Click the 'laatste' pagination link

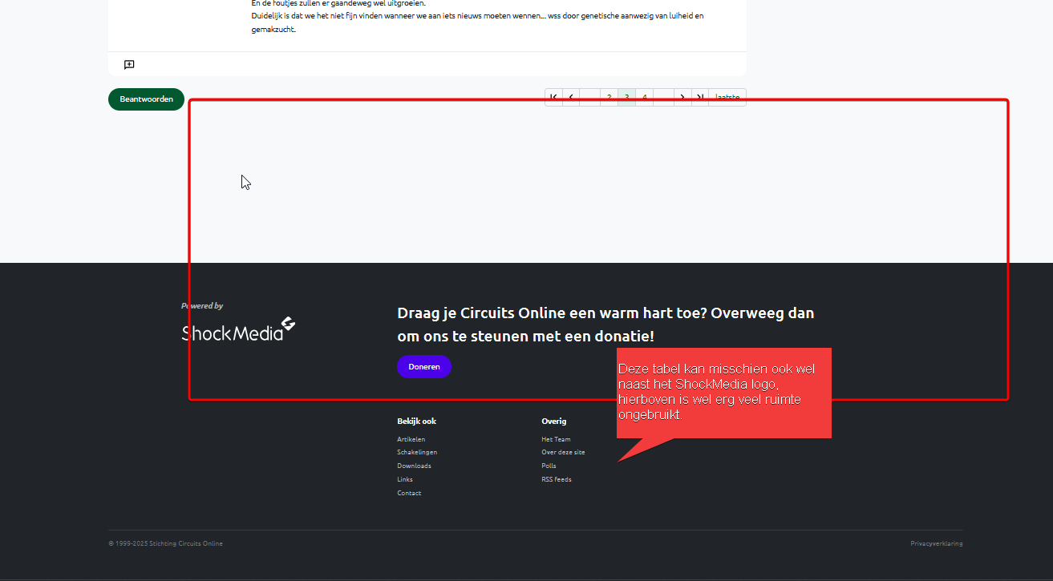[x=727, y=97]
